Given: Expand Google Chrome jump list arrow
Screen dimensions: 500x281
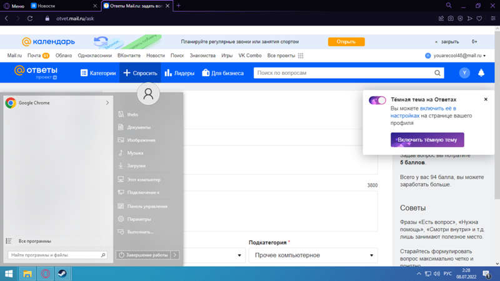Looking at the screenshot, I should [x=107, y=103].
